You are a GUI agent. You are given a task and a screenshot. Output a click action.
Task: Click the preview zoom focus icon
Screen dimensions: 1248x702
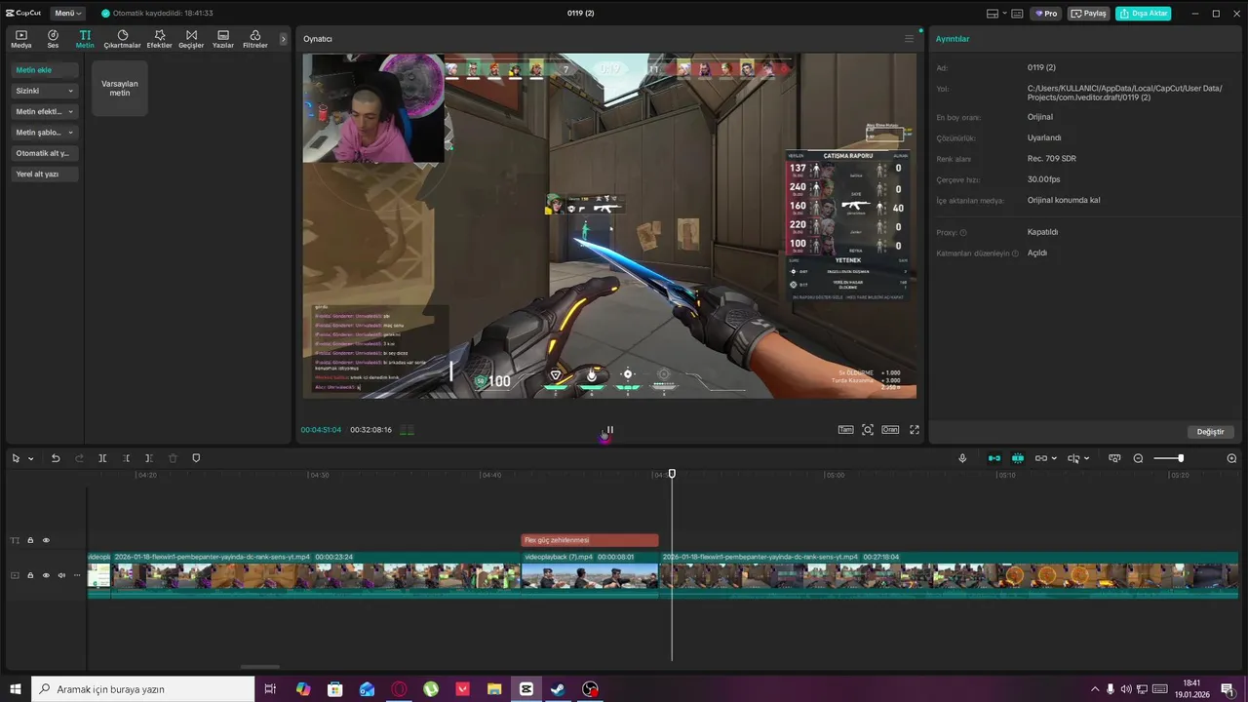[x=868, y=430]
